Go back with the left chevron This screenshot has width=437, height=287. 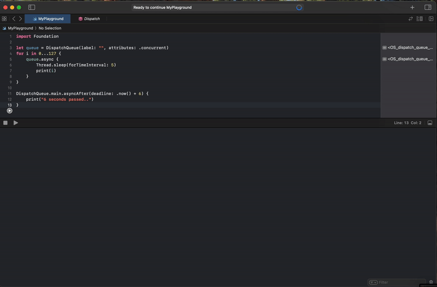[x=14, y=19]
